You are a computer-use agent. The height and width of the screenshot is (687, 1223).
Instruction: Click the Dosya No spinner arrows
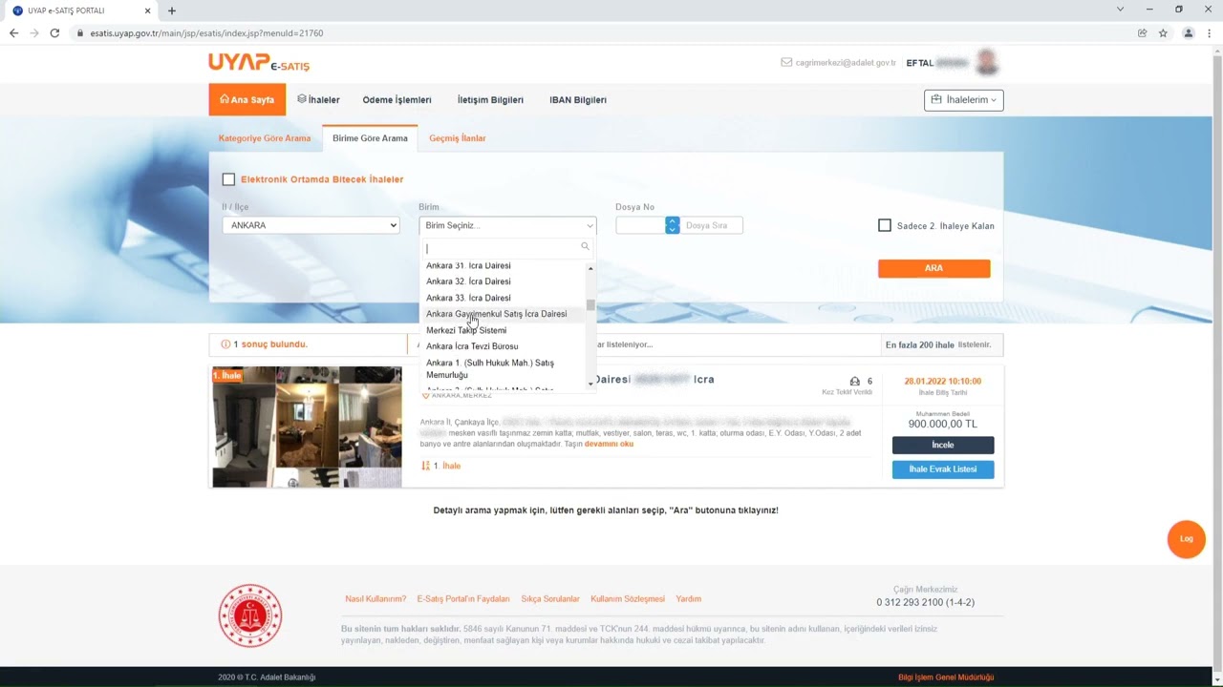673,225
